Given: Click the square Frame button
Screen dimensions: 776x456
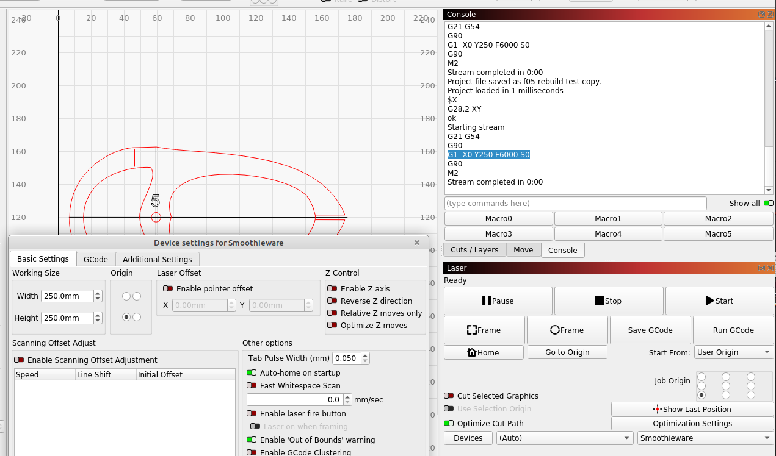Looking at the screenshot, I should point(484,330).
